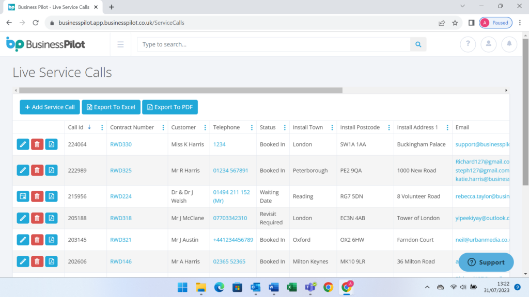Open contract RWD330 link
Viewport: 529px width, 297px height.
(121, 144)
